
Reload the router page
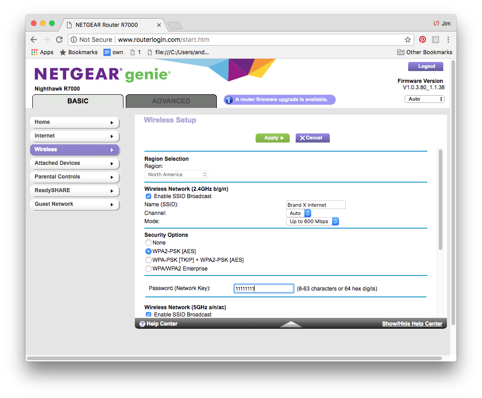click(x=59, y=40)
